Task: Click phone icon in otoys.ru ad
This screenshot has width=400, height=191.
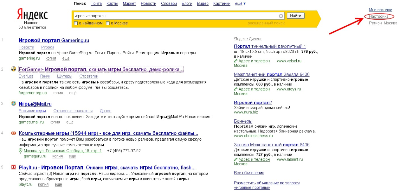Action: (x=236, y=89)
